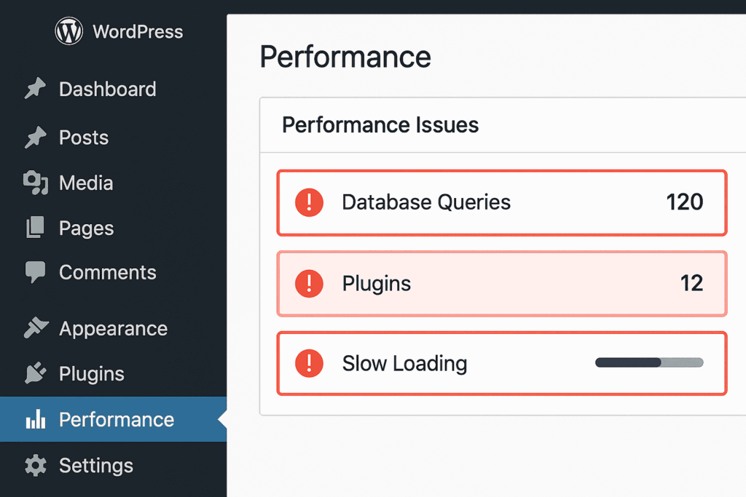The height and width of the screenshot is (497, 746).
Task: Click the Slow Loading alert icon
Action: point(308,363)
